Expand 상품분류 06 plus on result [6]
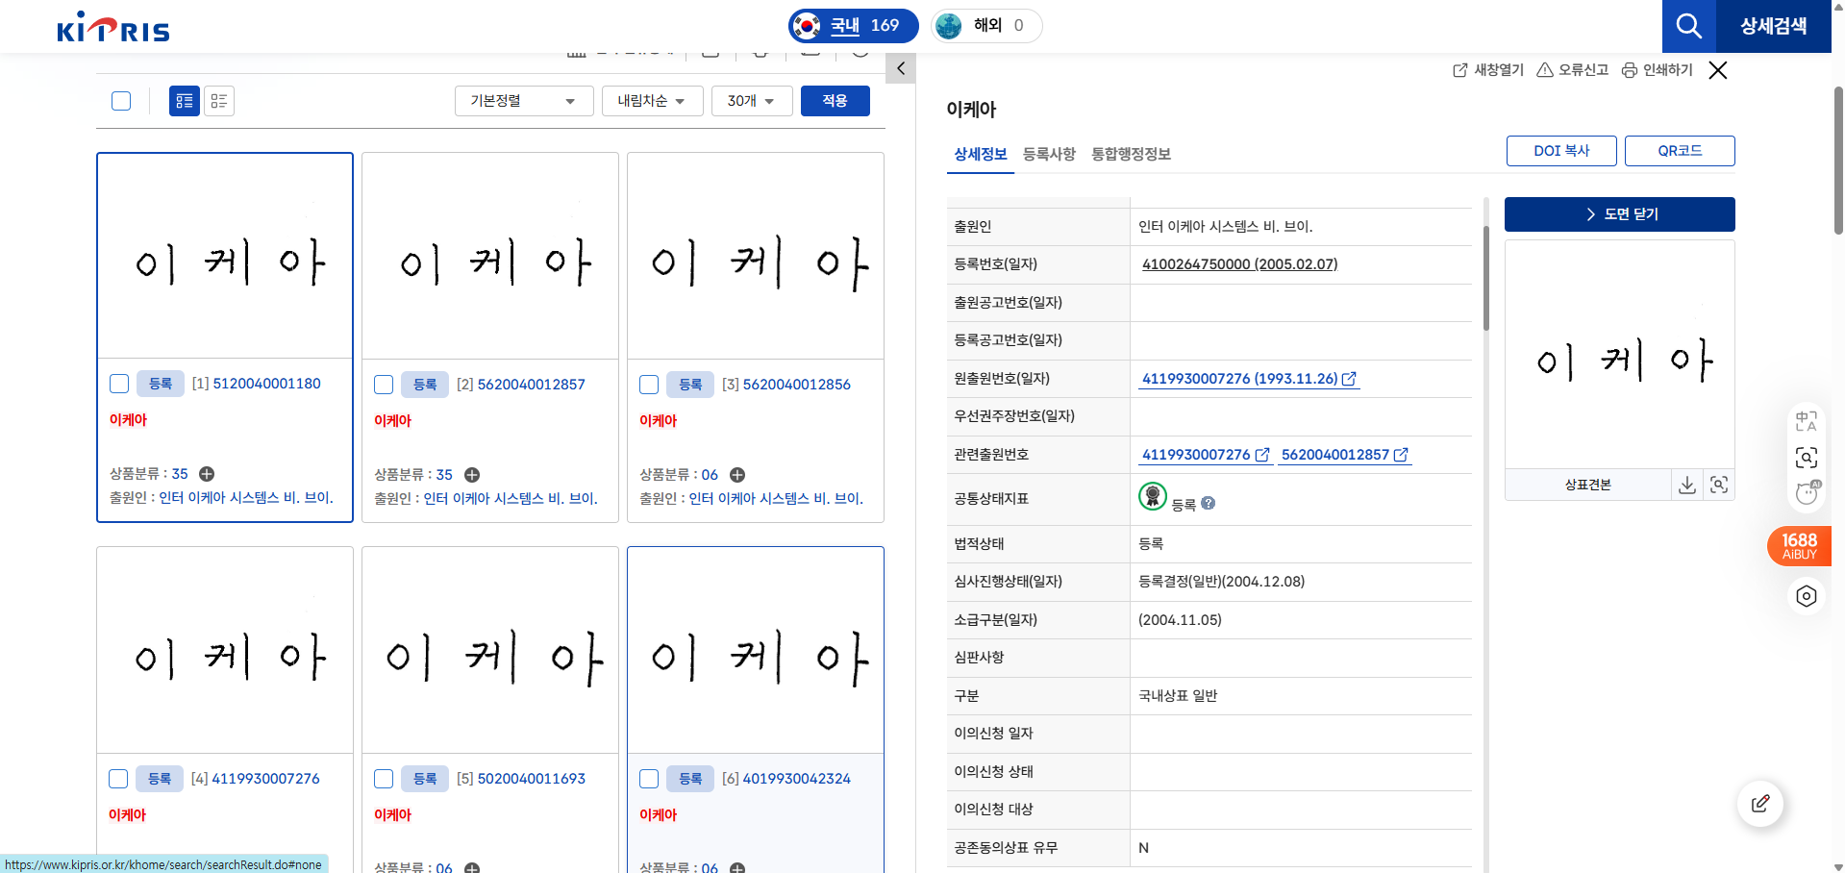This screenshot has width=1845, height=873. (x=737, y=867)
